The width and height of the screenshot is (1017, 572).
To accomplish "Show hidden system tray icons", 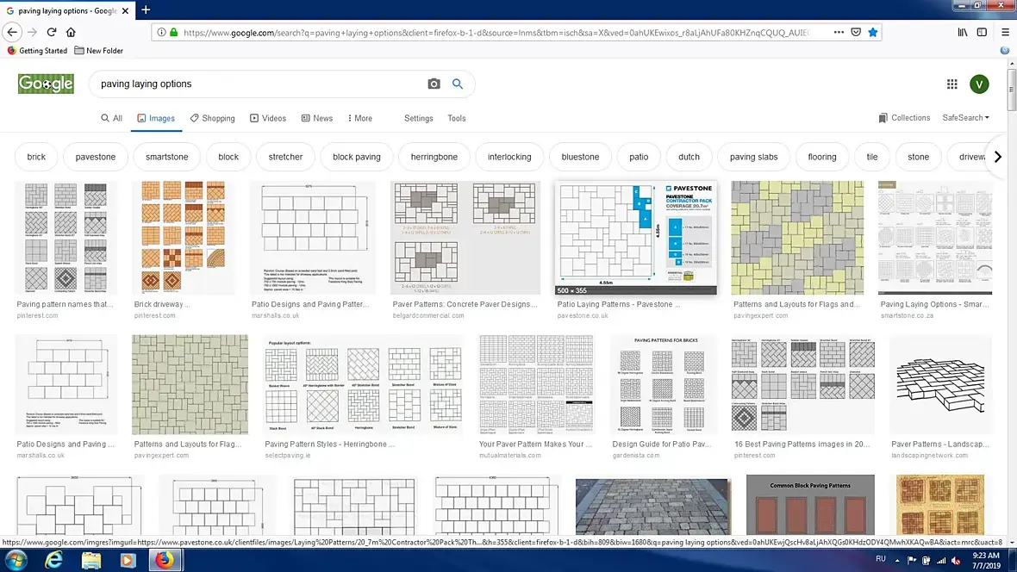I will click(897, 560).
